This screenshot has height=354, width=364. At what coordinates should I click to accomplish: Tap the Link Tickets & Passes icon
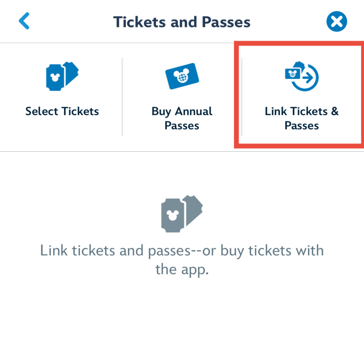[x=302, y=76]
